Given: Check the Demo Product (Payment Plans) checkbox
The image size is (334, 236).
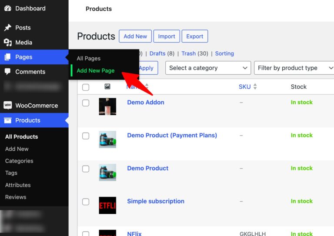Looking at the screenshot, I should pos(86,136).
